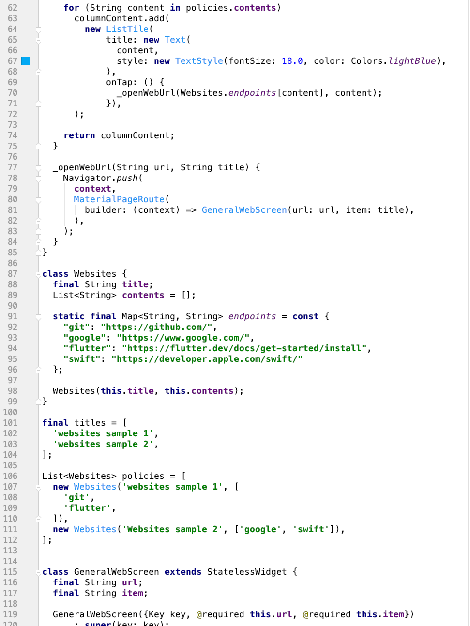Collapse the ListTile constructor fold at line 64
The height and width of the screenshot is (626, 470).
click(39, 29)
